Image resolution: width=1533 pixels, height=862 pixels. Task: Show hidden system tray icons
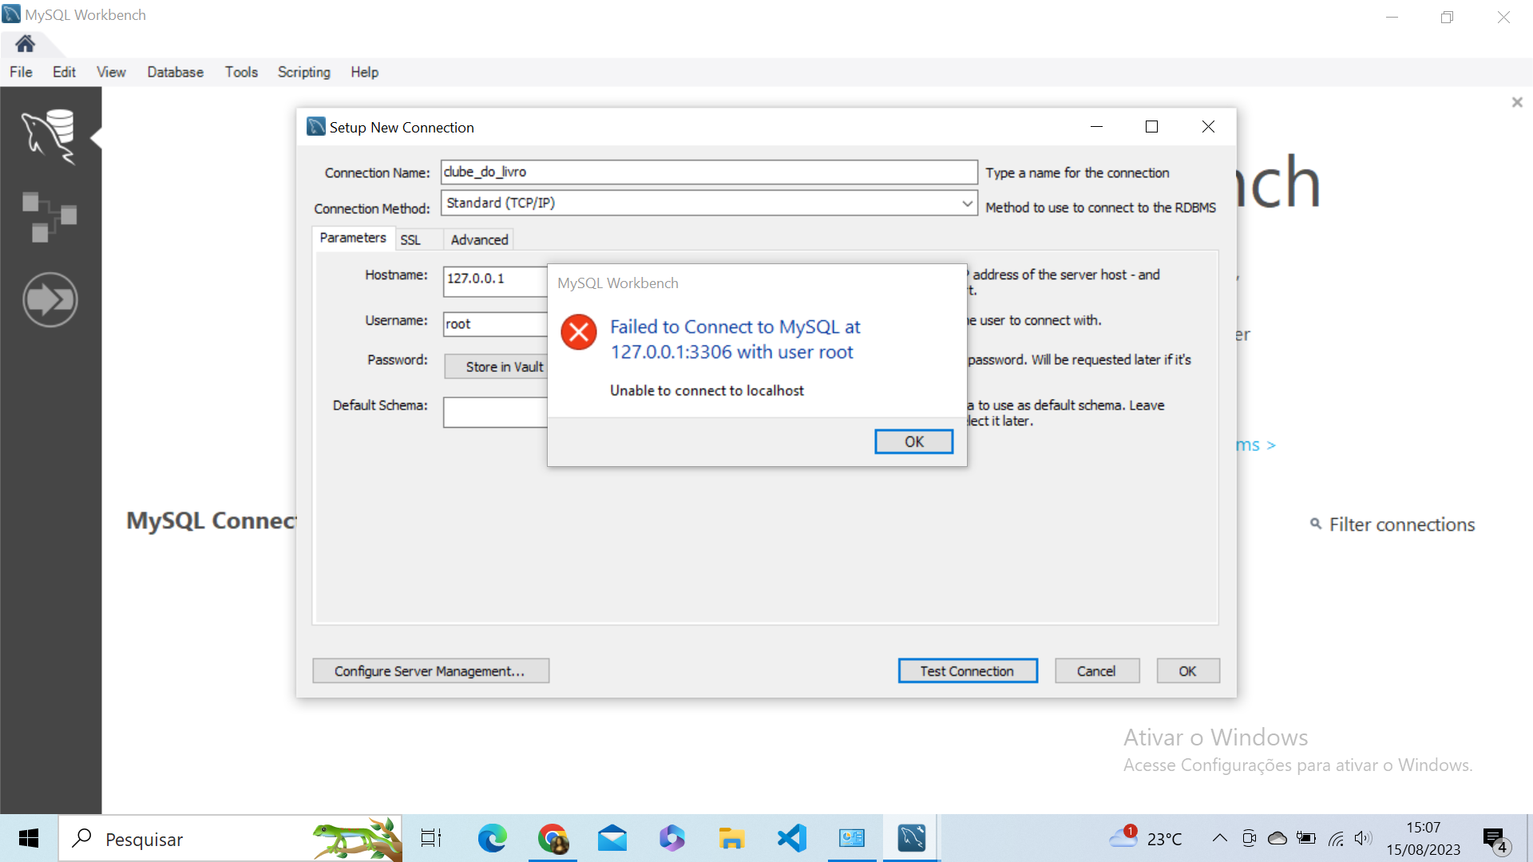pos(1219,838)
